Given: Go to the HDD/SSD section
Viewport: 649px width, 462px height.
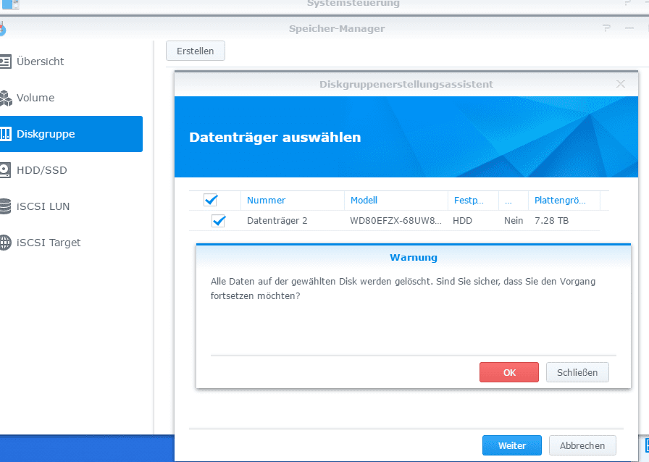Looking at the screenshot, I should point(41,170).
